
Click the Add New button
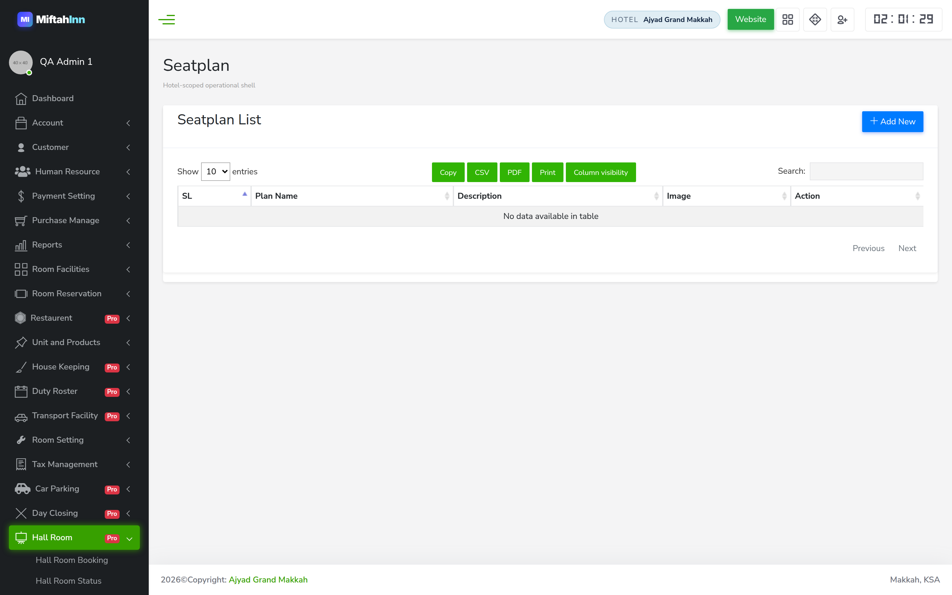point(892,122)
